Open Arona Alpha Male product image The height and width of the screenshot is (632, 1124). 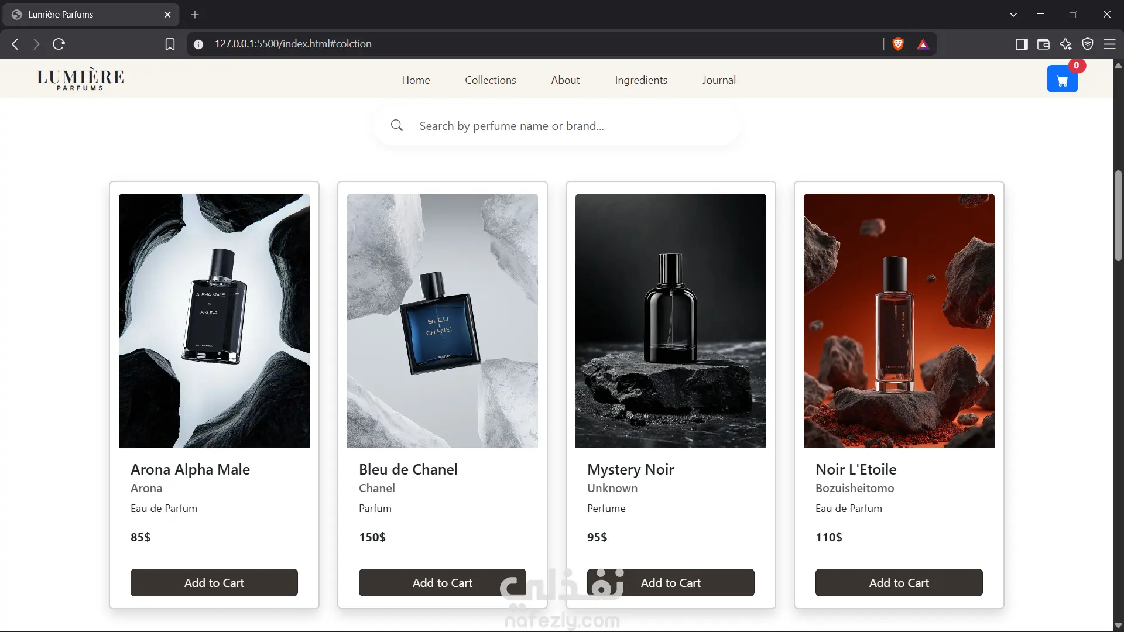(214, 321)
